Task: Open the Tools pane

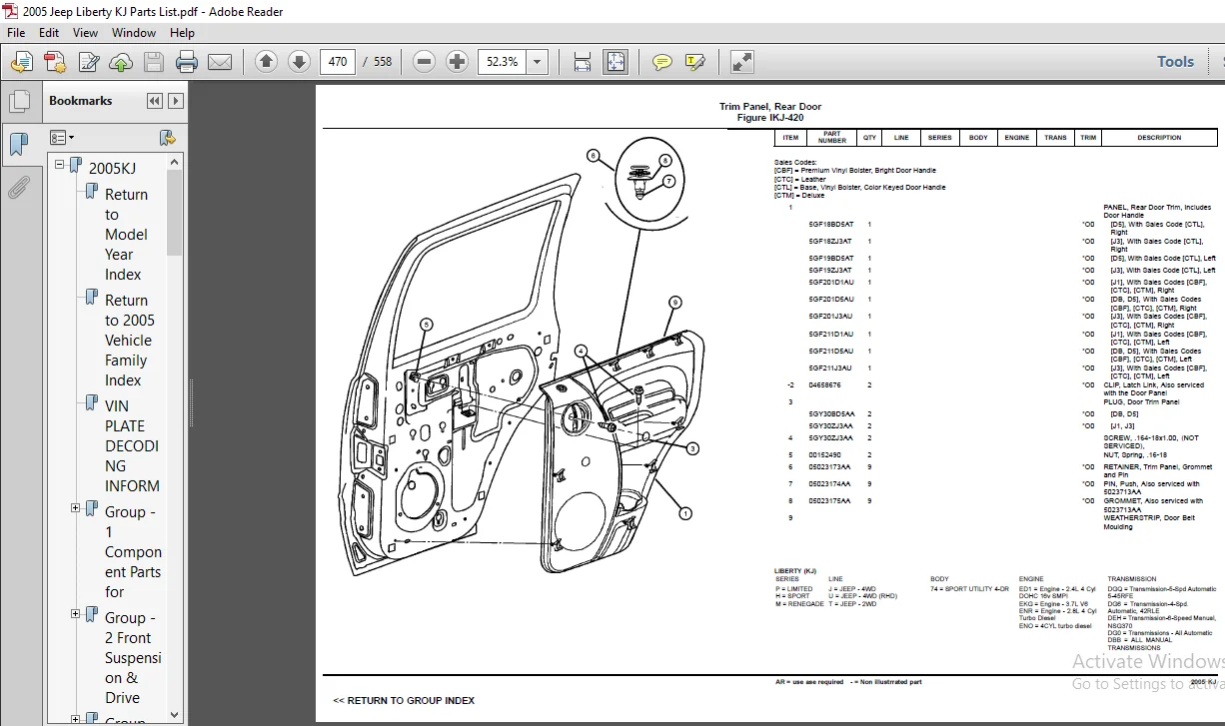Action: click(1175, 62)
